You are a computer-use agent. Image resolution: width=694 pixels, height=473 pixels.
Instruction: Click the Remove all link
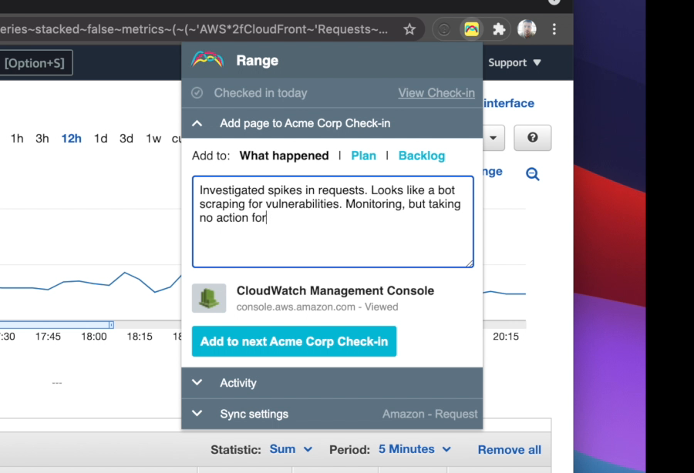click(x=510, y=450)
